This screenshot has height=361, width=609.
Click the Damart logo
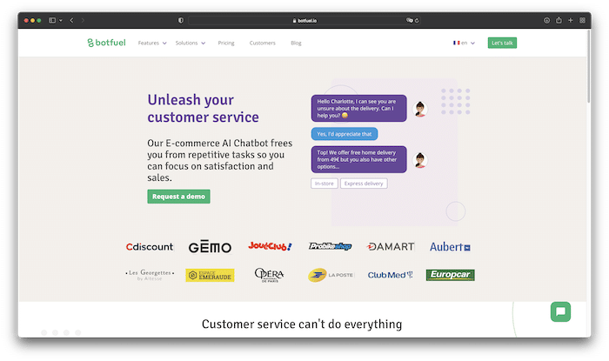(391, 246)
